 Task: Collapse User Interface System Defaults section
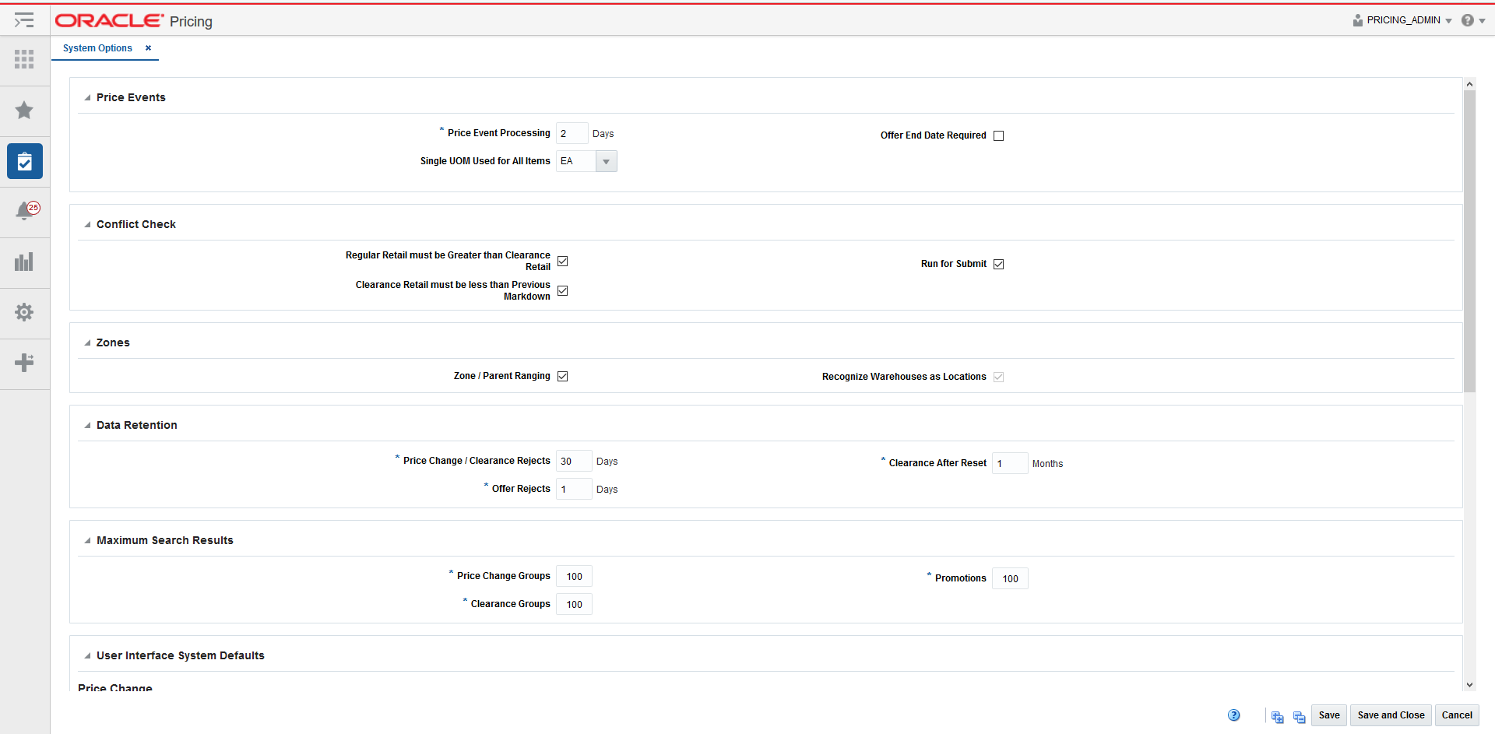click(87, 656)
